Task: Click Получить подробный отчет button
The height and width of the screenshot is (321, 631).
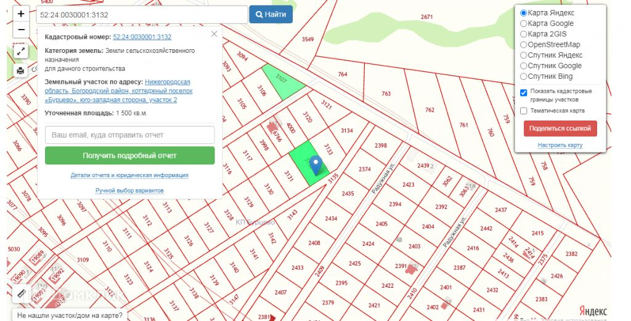Action: (x=129, y=156)
